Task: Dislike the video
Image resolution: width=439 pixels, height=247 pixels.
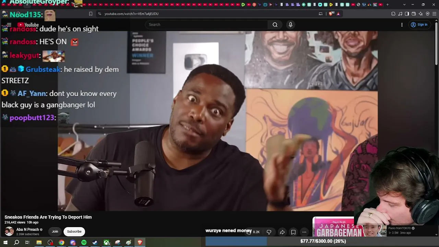Action: pyautogui.click(x=269, y=232)
